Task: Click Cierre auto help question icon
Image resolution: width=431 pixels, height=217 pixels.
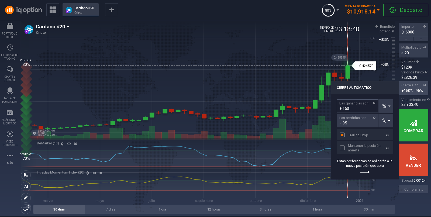Action: tap(425, 85)
